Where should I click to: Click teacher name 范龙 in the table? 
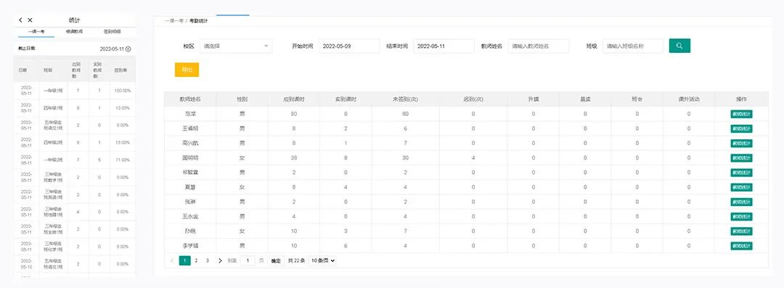pos(190,114)
